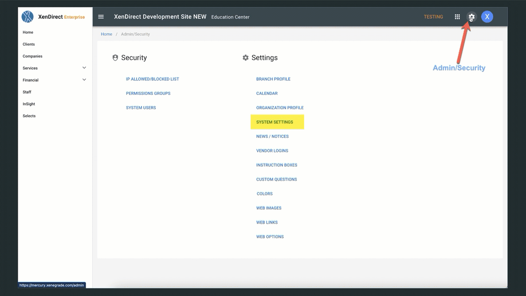This screenshot has height=296, width=526.
Task: Open Instruction Boxes link
Action: (276, 165)
